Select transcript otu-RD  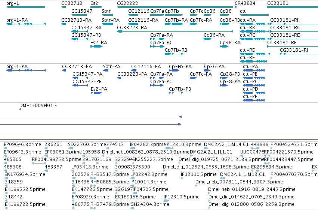tap(255, 54)
